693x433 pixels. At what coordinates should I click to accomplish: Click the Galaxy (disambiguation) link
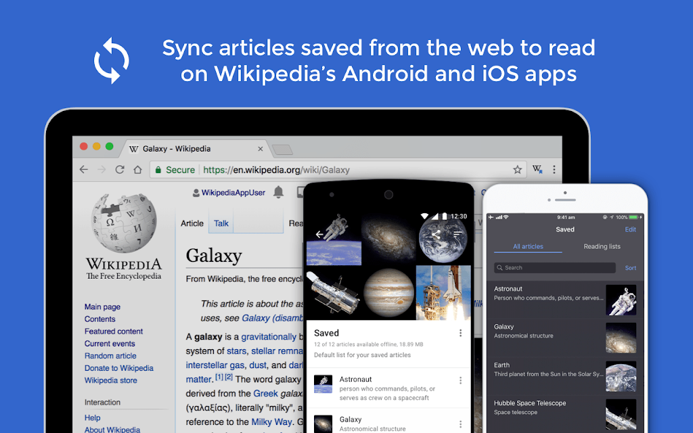click(x=272, y=318)
